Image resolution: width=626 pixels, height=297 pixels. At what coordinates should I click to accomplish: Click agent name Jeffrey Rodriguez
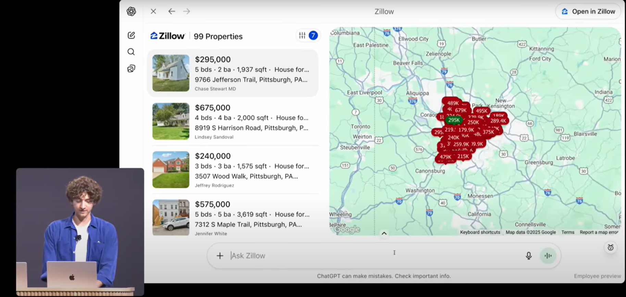(x=214, y=185)
